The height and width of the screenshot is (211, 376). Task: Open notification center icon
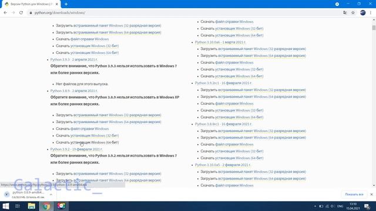(367, 206)
